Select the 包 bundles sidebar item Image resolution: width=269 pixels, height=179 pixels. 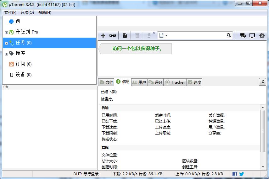pos(49,21)
